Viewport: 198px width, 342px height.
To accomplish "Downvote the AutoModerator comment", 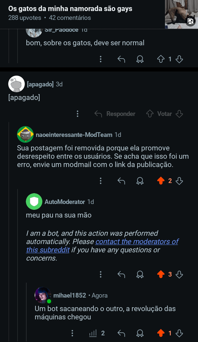I will pyautogui.click(x=179, y=274).
